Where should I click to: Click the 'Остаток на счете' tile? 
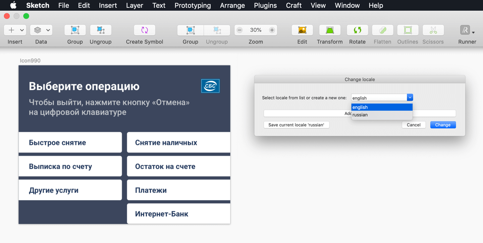(179, 166)
